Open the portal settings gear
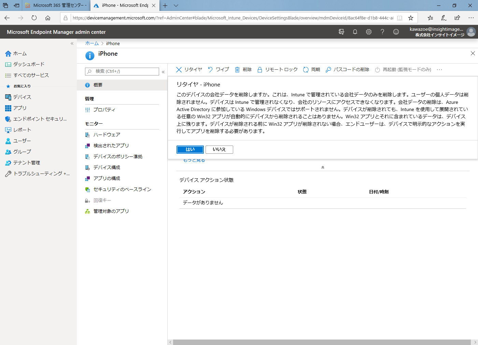Viewport: 478px width, 345px height. (x=369, y=32)
